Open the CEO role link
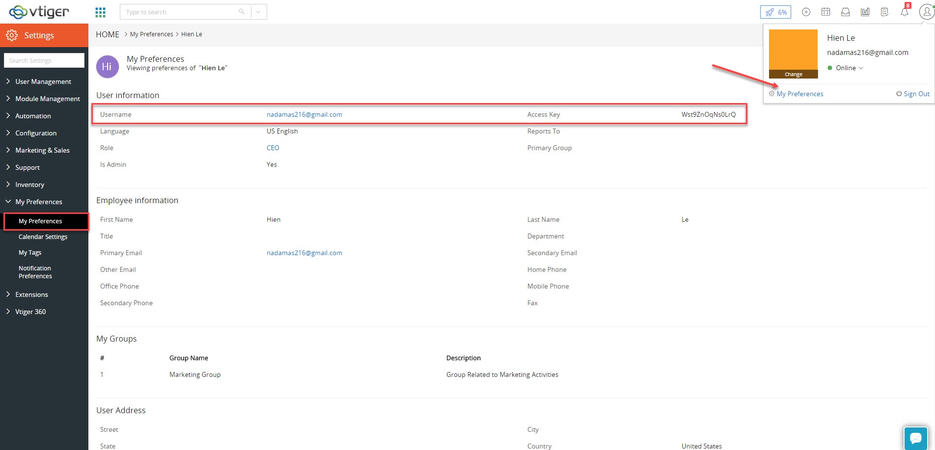This screenshot has width=935, height=450. pyautogui.click(x=273, y=148)
